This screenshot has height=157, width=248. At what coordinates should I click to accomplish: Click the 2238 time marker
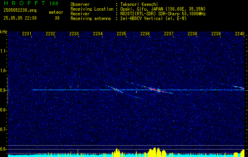tap(192, 34)
